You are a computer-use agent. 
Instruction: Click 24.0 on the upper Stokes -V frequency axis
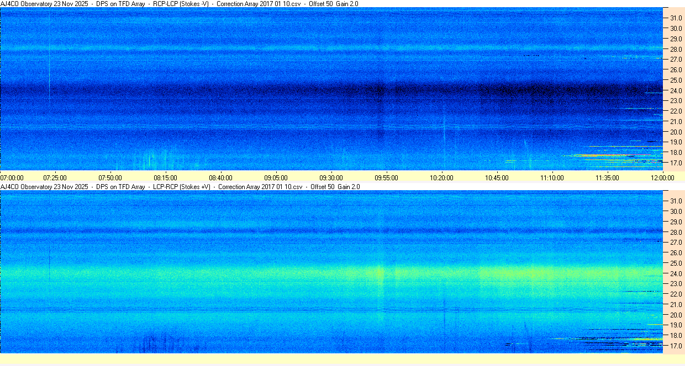pyautogui.click(x=676, y=90)
